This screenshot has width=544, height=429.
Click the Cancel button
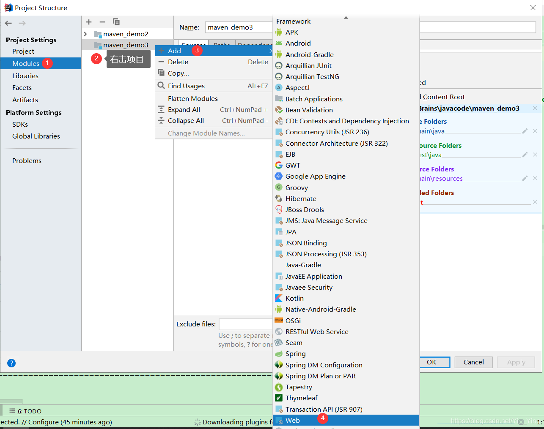click(473, 362)
